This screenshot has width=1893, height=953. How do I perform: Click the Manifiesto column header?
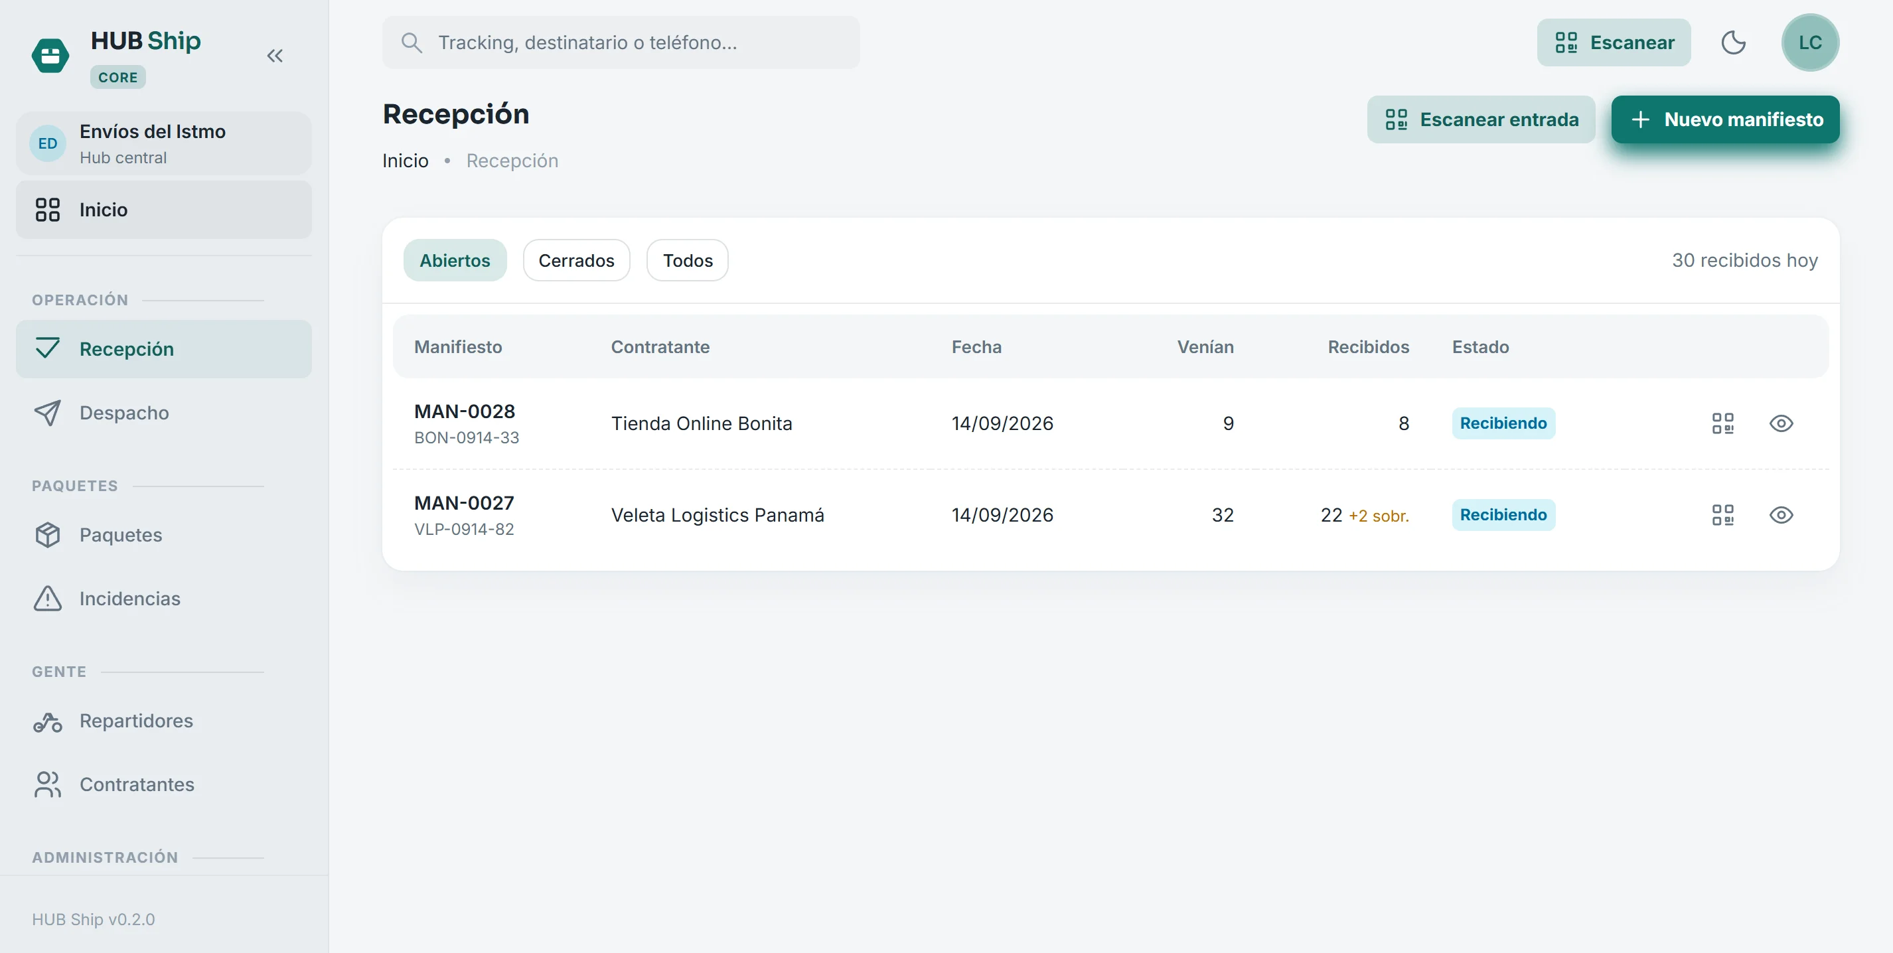(x=458, y=347)
